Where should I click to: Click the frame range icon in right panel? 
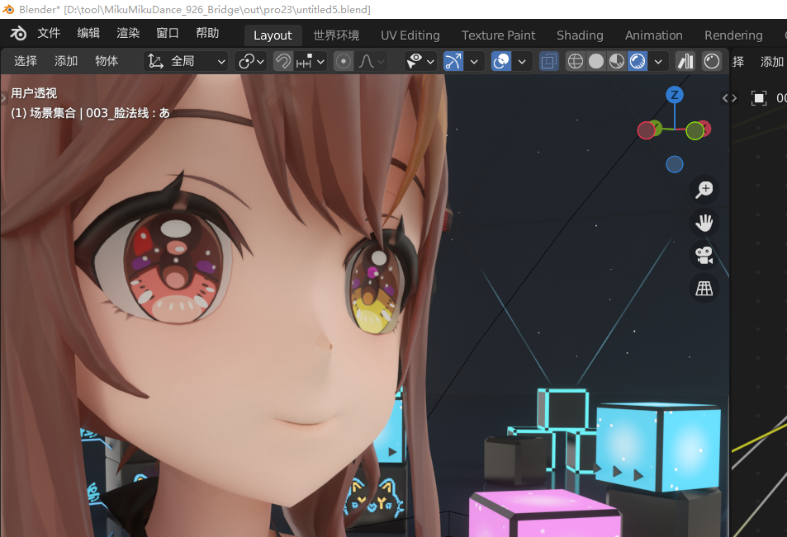point(759,98)
